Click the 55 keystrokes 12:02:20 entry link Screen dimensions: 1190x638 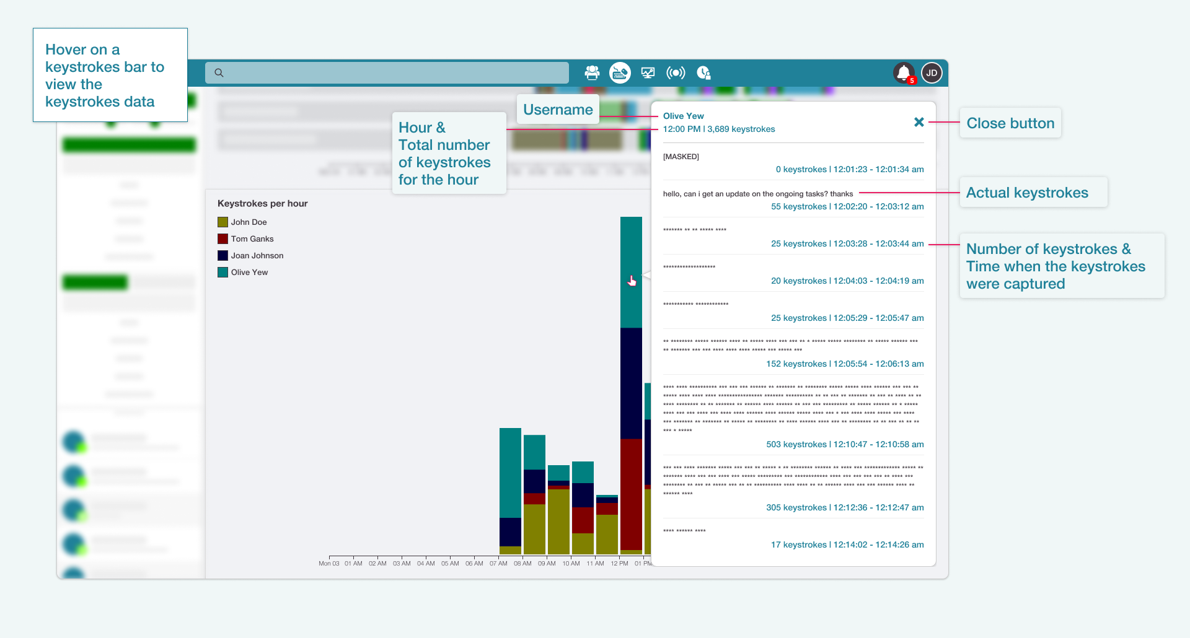coord(847,206)
